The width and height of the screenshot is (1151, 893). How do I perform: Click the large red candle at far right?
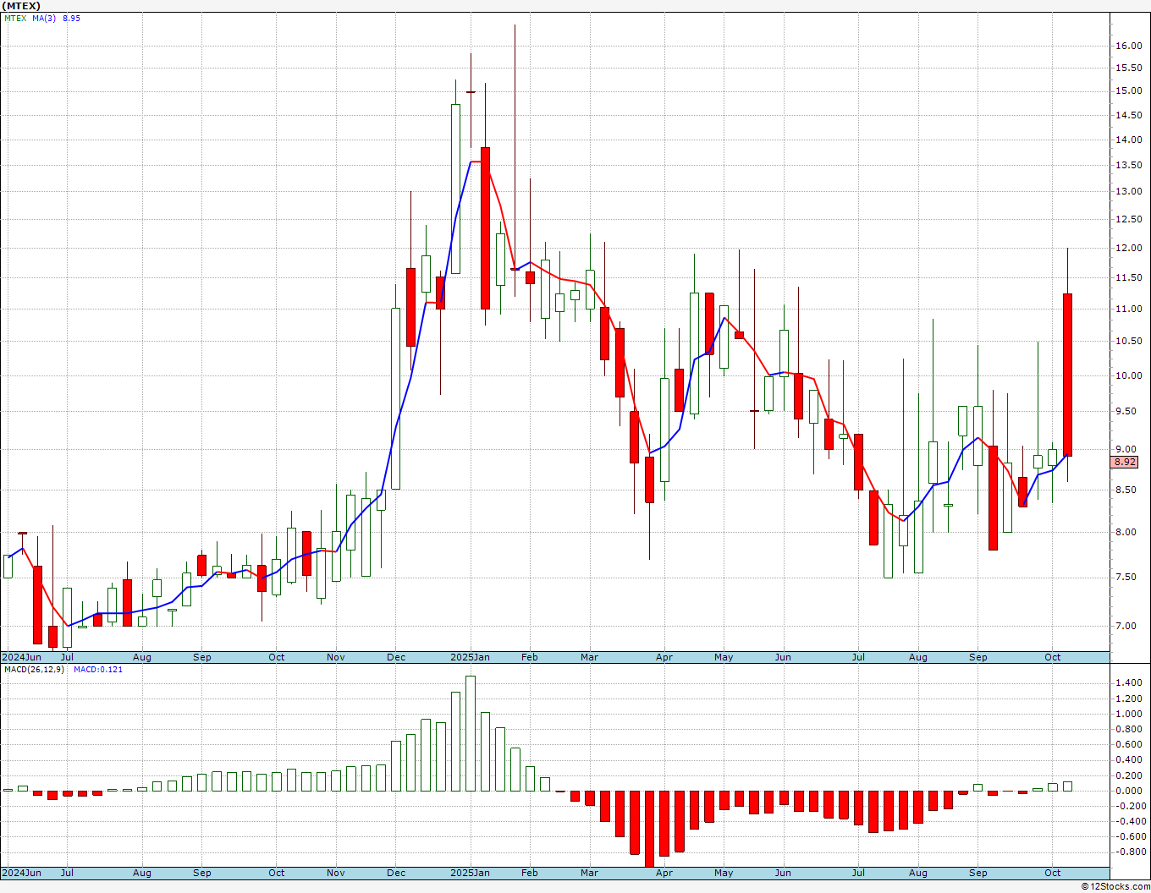pyautogui.click(x=1068, y=375)
